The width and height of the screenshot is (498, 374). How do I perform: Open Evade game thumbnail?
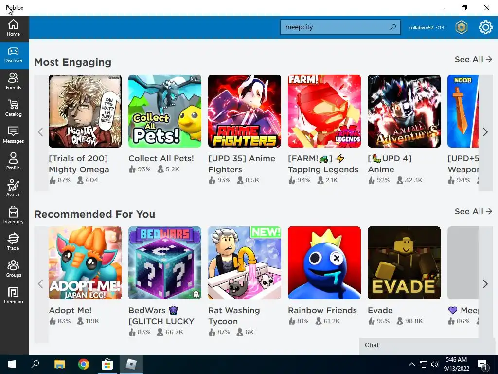tap(404, 263)
